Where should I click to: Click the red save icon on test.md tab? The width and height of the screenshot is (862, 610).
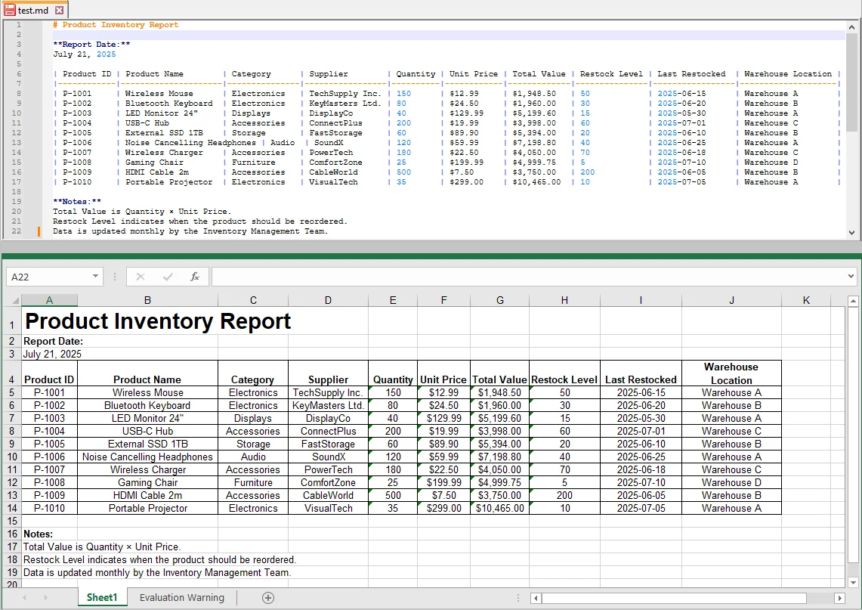8,11
